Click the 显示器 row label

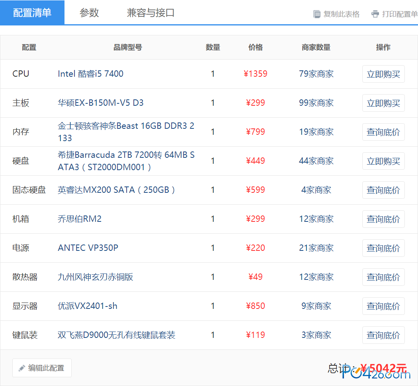25,306
